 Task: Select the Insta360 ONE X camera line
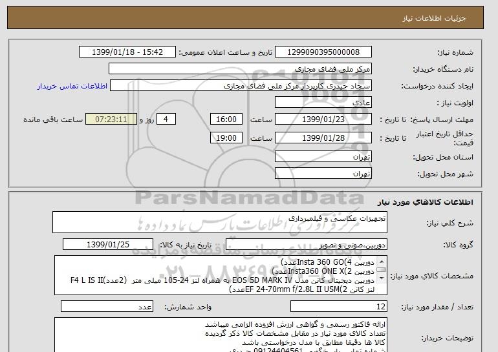coord(323,271)
